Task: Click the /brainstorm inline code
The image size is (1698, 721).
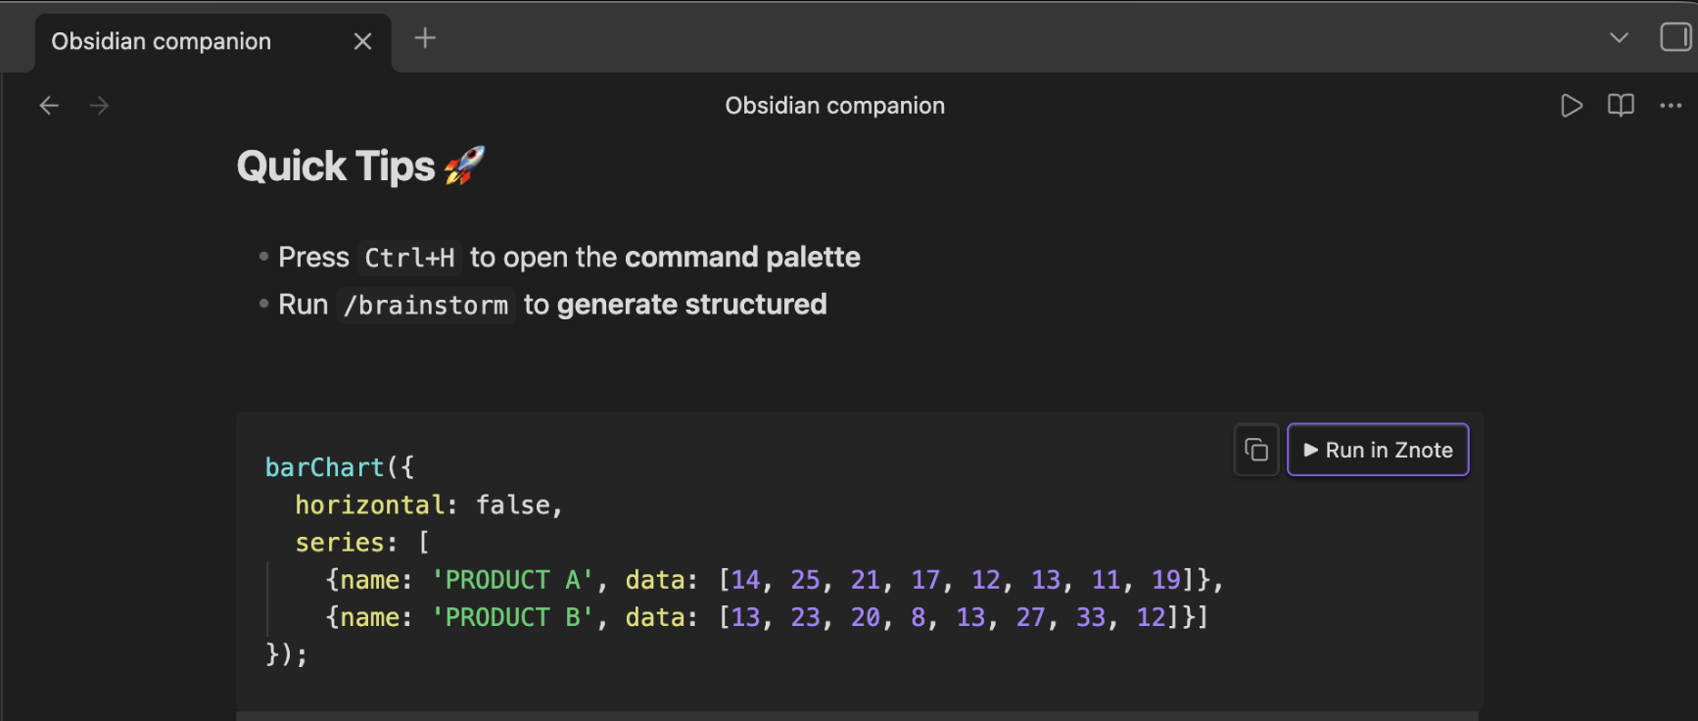Action: click(x=426, y=306)
